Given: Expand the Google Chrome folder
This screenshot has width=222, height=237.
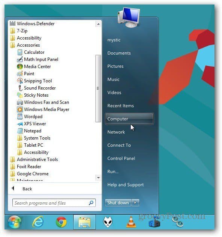Looking at the screenshot, I should click(x=29, y=174).
